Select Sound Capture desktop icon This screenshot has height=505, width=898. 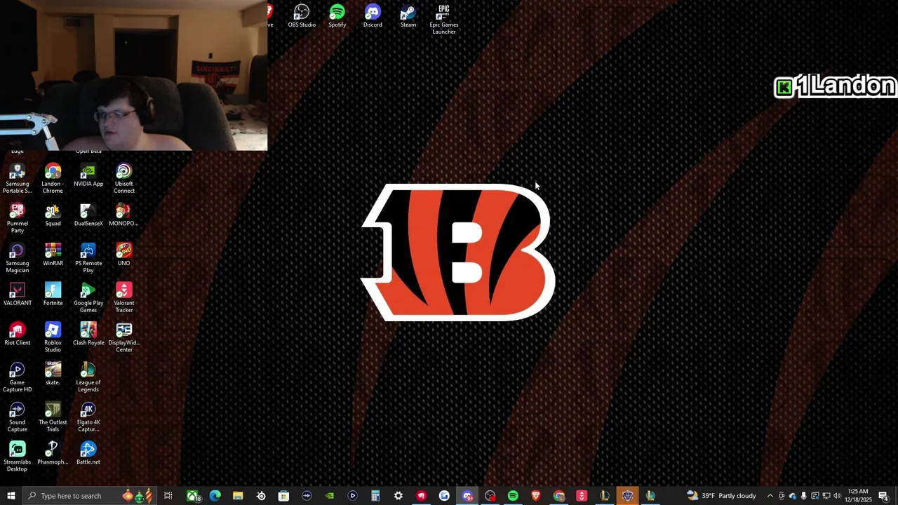pos(18,417)
